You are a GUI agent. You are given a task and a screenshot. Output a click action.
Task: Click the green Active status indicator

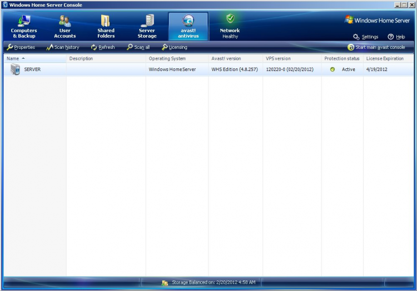[332, 69]
